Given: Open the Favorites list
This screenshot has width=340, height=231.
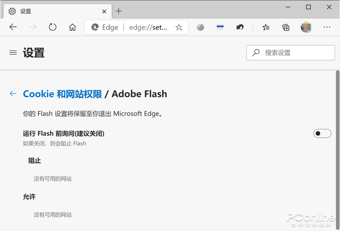Looking at the screenshot, I should tap(266, 27).
